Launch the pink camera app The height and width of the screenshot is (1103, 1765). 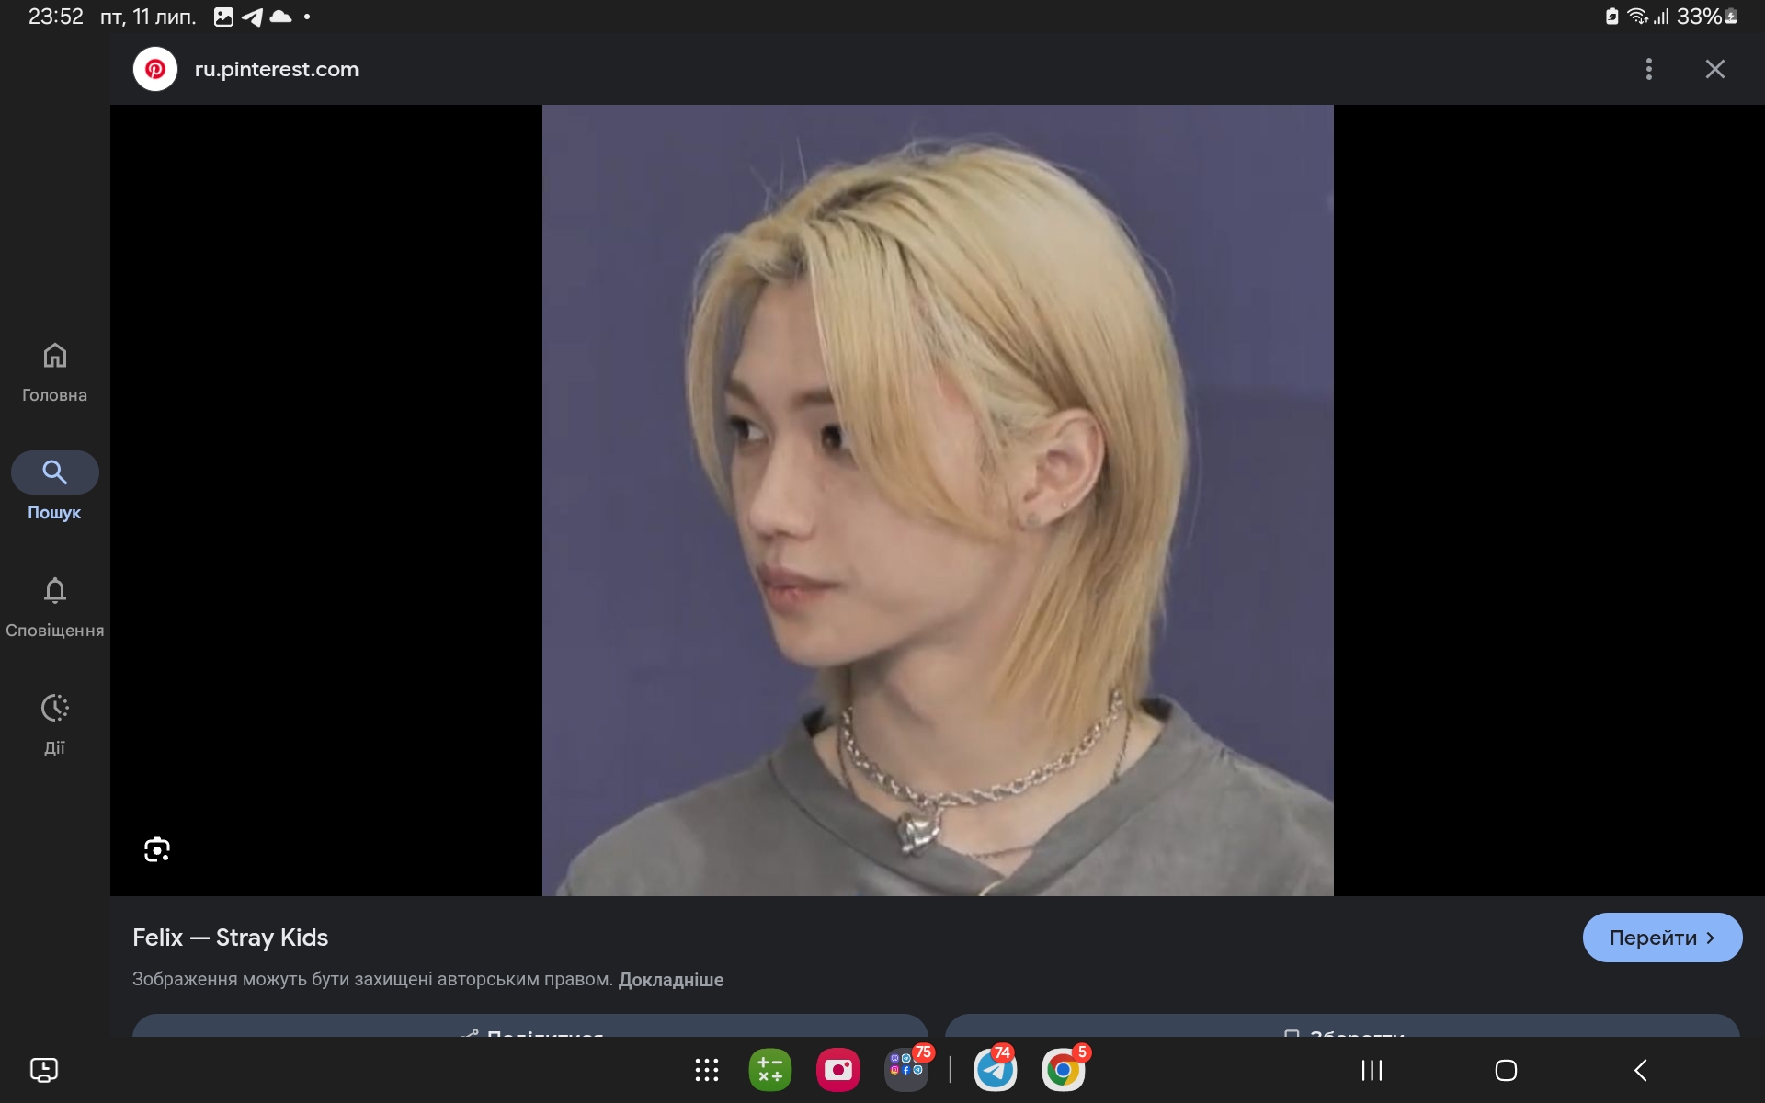tap(837, 1070)
